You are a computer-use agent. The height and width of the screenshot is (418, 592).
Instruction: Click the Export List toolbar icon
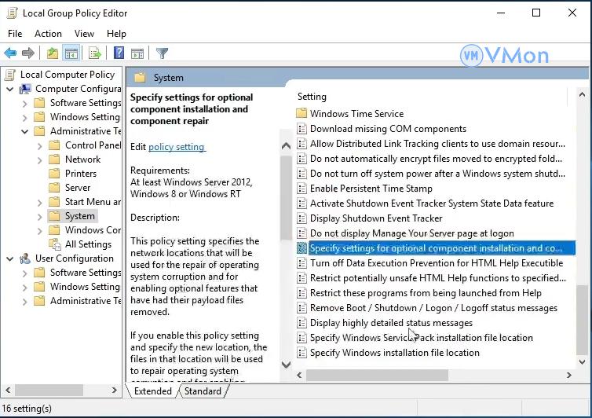(x=95, y=53)
